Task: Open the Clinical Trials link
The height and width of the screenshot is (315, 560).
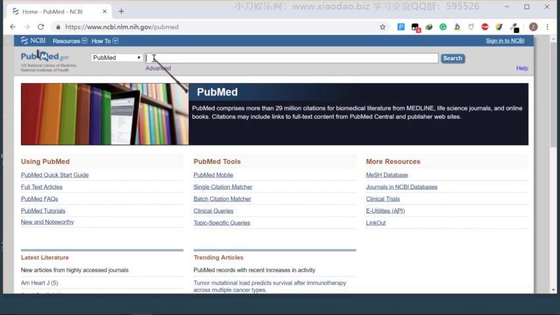Action: click(383, 199)
